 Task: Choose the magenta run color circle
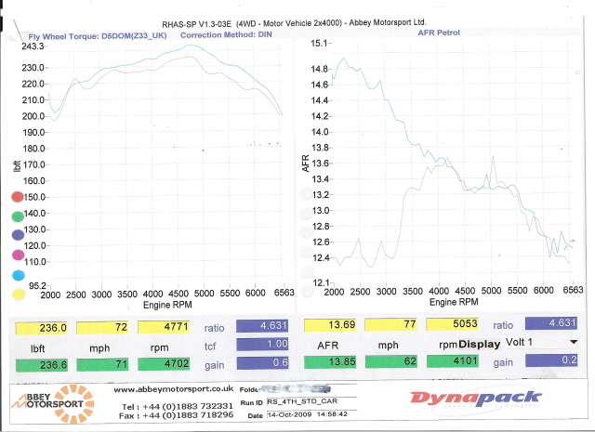19,255
